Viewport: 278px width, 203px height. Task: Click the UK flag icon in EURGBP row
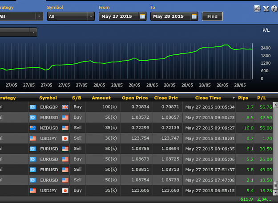tap(65, 107)
